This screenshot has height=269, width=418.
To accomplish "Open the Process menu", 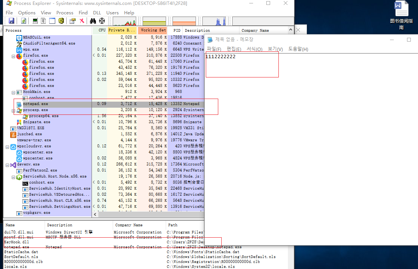I will tap(65, 12).
